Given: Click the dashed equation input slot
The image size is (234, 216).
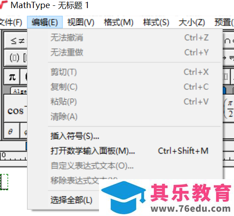Looking at the screenshot, I should click(4, 182).
